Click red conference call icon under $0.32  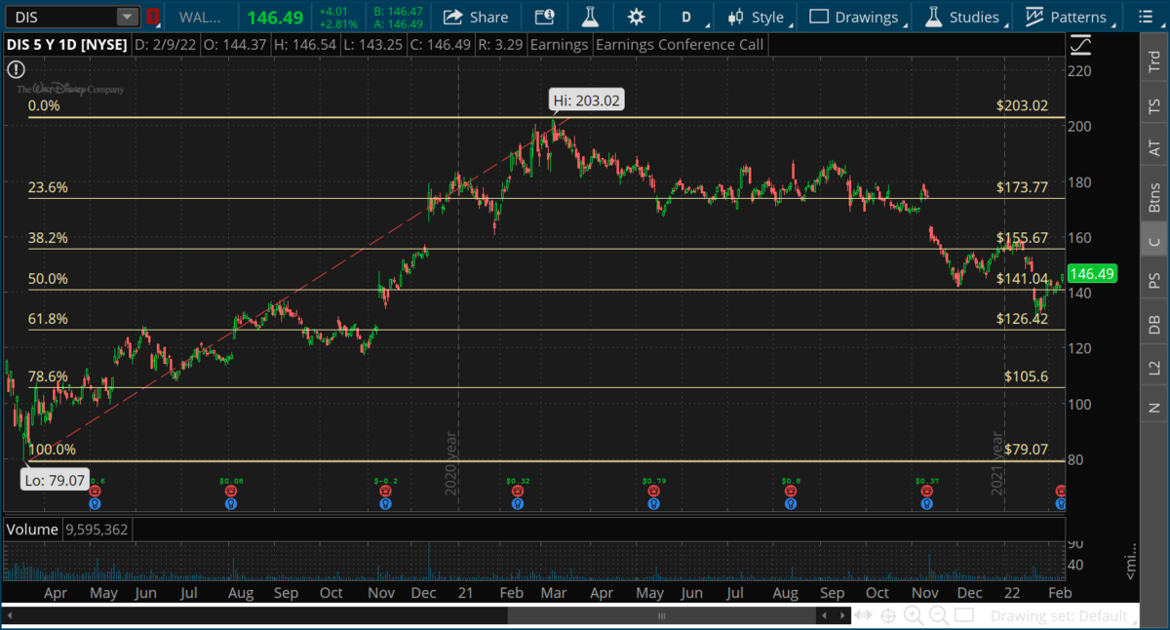tap(518, 492)
